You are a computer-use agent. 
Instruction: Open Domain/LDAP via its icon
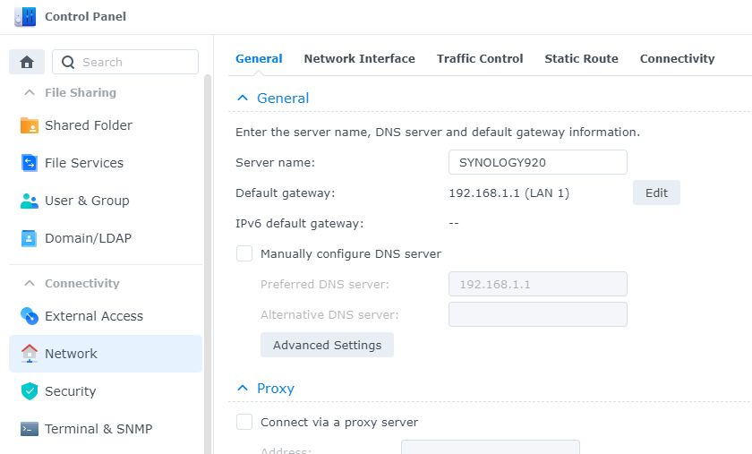(x=30, y=238)
